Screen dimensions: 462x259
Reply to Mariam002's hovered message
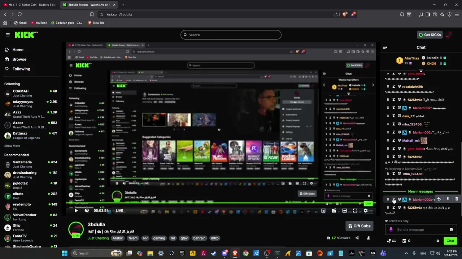point(439,199)
